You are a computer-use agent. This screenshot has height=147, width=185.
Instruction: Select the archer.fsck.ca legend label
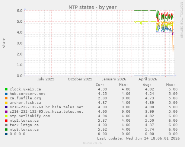coord(25,103)
